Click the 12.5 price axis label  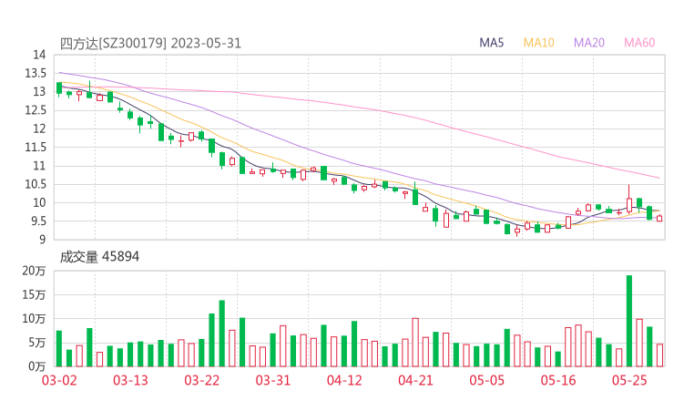pyautogui.click(x=36, y=110)
